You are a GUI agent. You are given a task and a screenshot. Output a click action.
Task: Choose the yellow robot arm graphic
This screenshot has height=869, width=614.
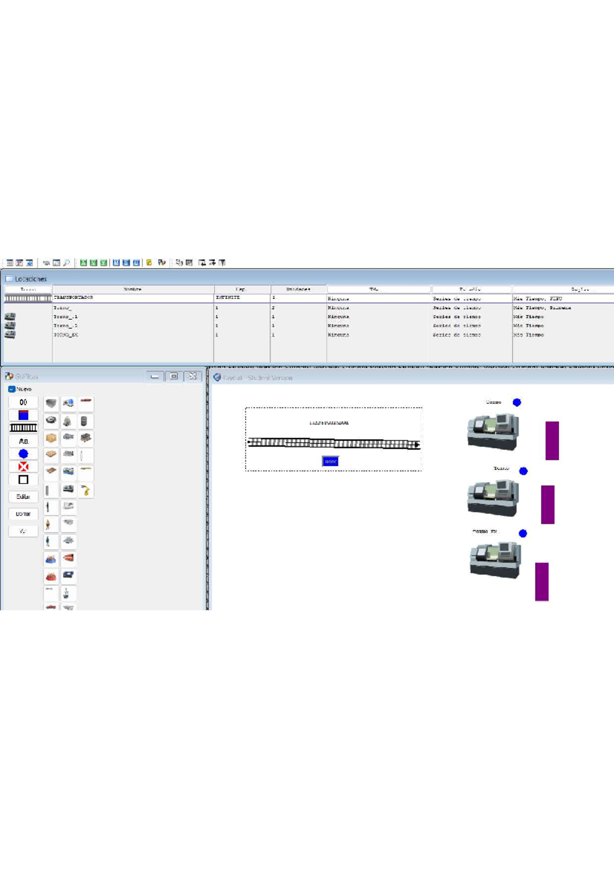pyautogui.click(x=85, y=490)
